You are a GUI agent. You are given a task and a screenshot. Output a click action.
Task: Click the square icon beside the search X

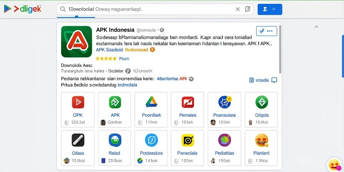click(x=248, y=9)
